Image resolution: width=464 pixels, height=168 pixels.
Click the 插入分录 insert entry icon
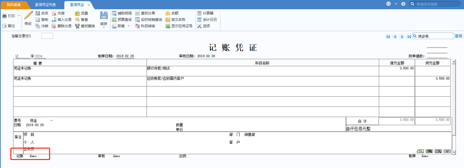[x=54, y=19]
